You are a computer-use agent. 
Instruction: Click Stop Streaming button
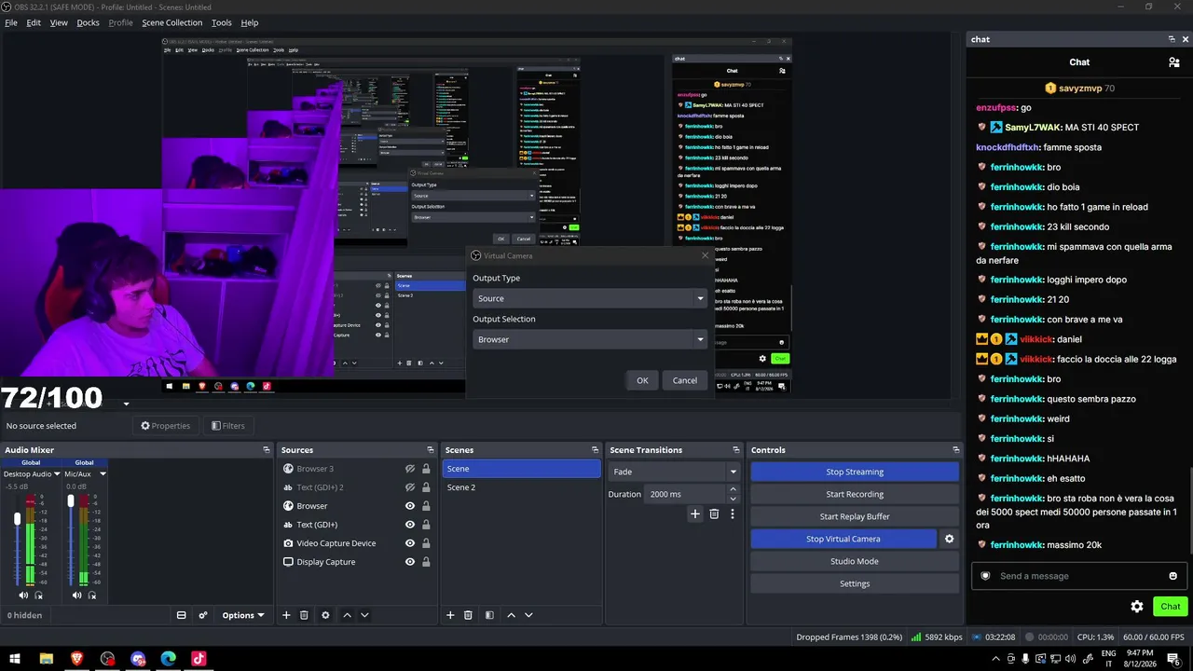[x=855, y=472]
